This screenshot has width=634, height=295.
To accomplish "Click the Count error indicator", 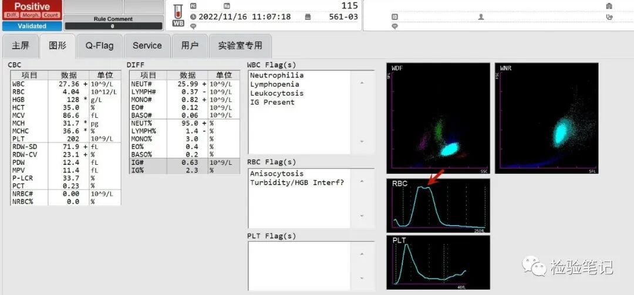I will pyautogui.click(x=51, y=15).
